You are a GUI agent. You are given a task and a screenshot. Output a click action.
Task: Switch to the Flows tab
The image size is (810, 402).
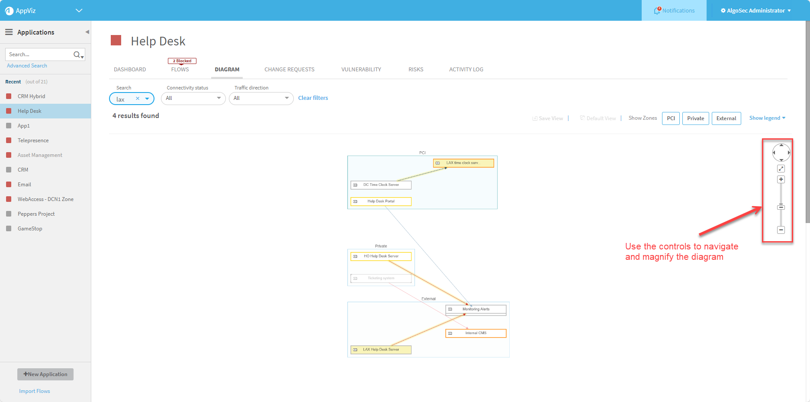(x=180, y=69)
